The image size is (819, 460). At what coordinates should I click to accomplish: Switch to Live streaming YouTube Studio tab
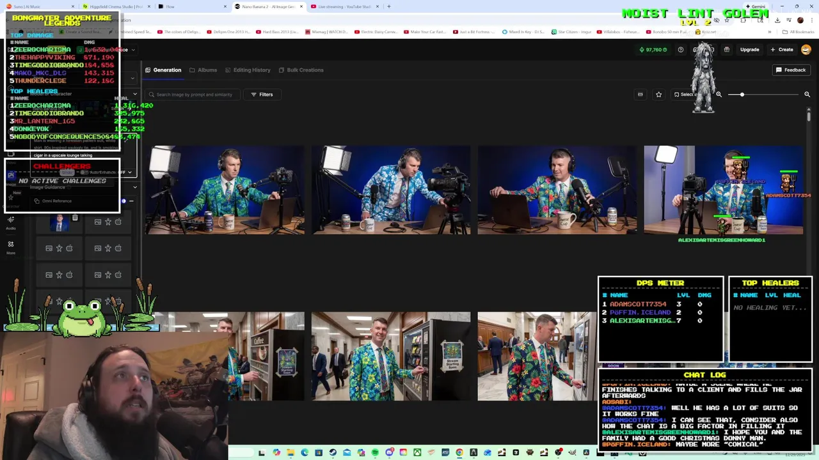[x=345, y=6]
